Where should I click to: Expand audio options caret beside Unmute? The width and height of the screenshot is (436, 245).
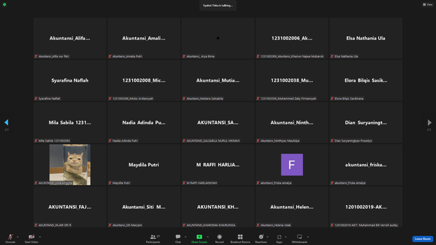18,237
